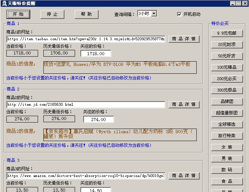249x192 pixels.
Task: Open the 全球精选 category
Action: [227, 124]
